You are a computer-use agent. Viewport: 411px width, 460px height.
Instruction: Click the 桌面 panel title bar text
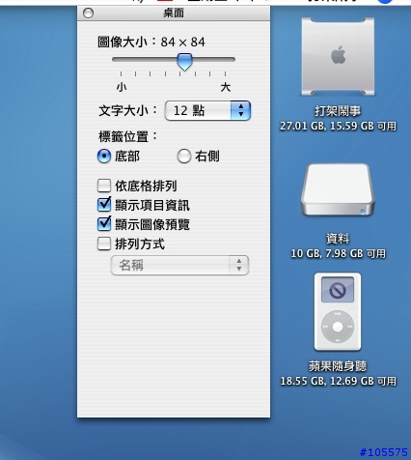coord(174,14)
